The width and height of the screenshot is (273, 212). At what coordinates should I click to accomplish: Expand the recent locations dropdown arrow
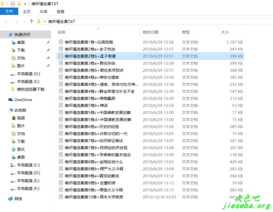point(24,22)
